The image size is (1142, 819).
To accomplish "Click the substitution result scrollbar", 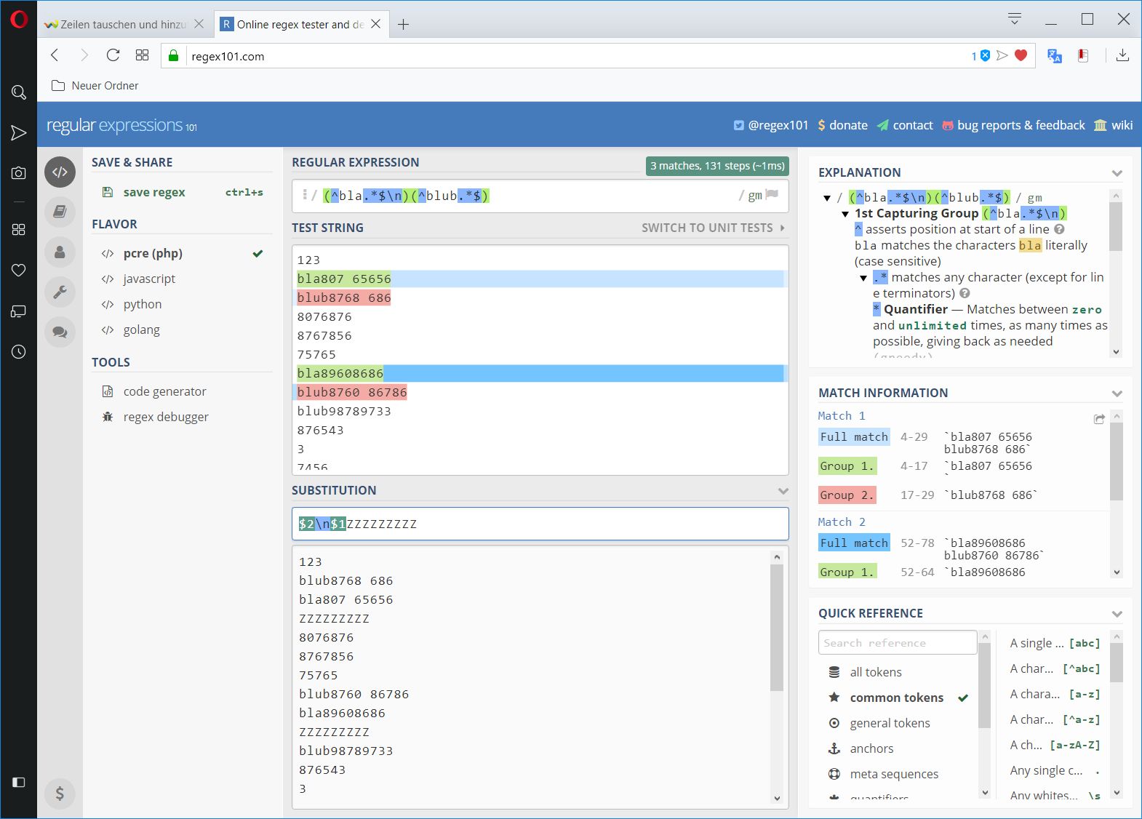I will pyautogui.click(x=777, y=626).
